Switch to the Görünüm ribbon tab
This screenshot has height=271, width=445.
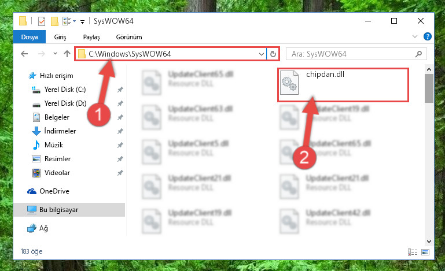pos(129,37)
